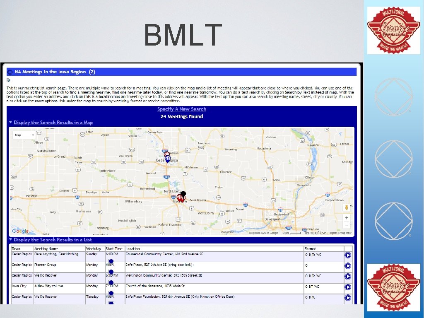Open details arrow for Monday We Do Recover
This screenshot has width=424, height=318.
click(x=348, y=276)
